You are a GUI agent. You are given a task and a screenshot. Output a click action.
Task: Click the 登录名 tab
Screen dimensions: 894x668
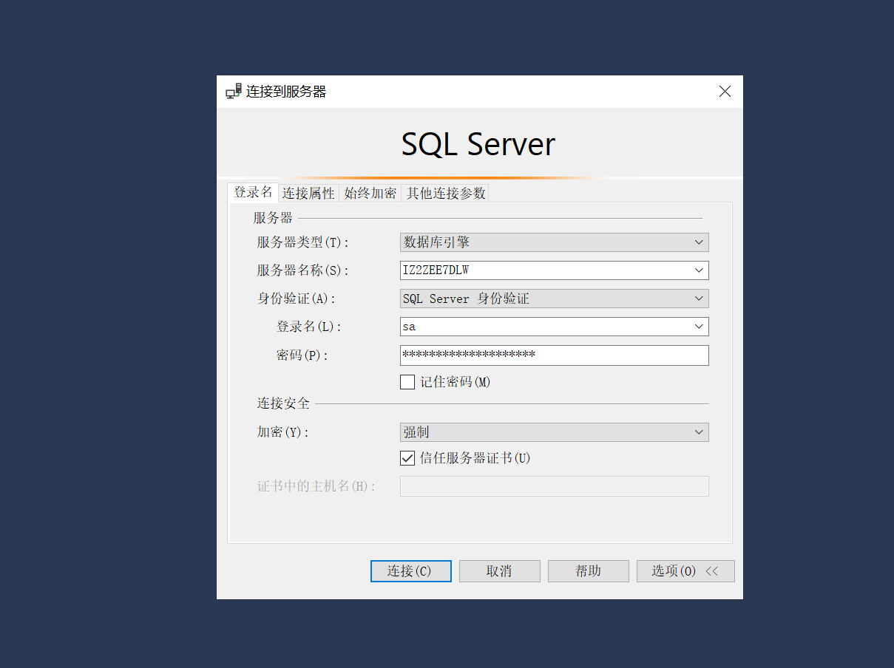pos(253,193)
